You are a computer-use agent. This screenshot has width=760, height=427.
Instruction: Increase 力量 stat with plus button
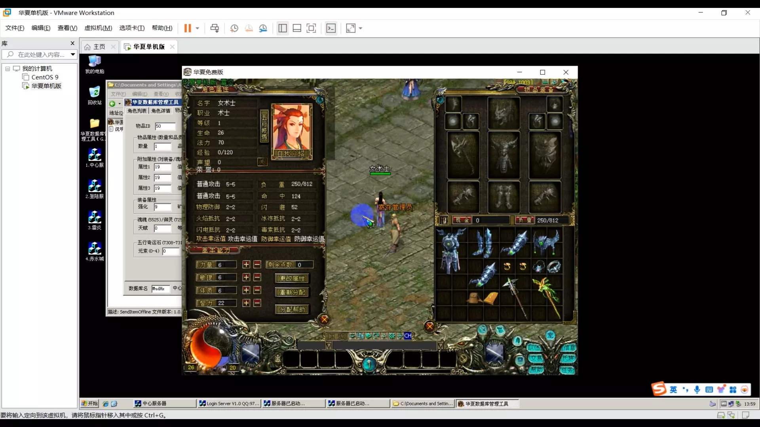click(246, 265)
